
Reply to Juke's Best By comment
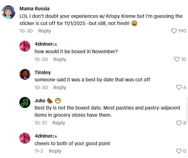pos(58,123)
